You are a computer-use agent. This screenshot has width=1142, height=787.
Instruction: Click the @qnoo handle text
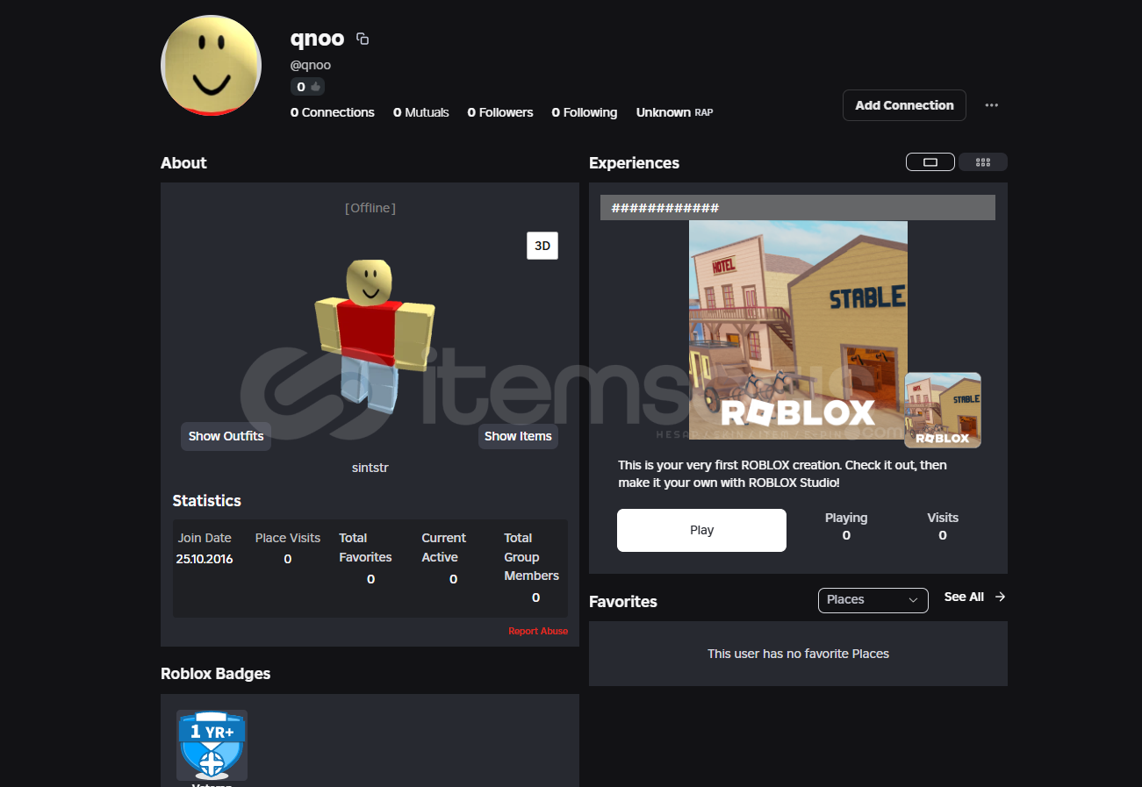[311, 65]
